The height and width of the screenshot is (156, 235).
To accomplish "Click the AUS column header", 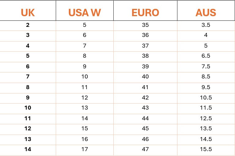I will tap(206, 13).
